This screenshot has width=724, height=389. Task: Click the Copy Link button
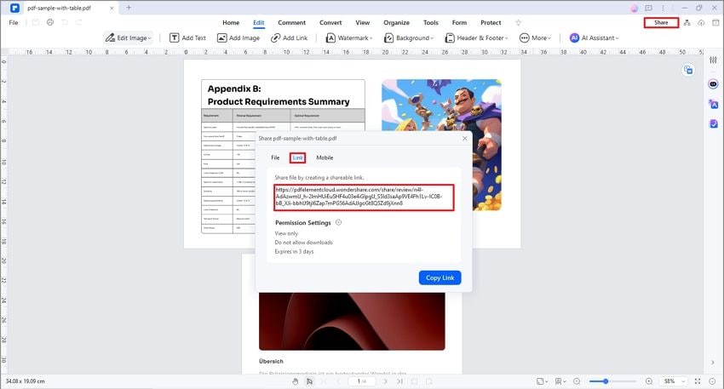tap(440, 277)
